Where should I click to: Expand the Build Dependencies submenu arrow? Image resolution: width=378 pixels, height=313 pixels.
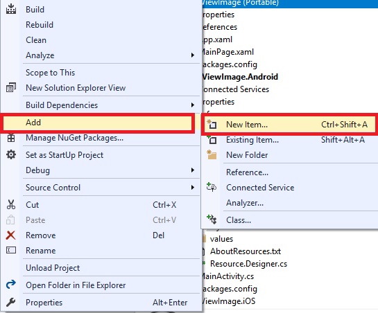coord(192,105)
